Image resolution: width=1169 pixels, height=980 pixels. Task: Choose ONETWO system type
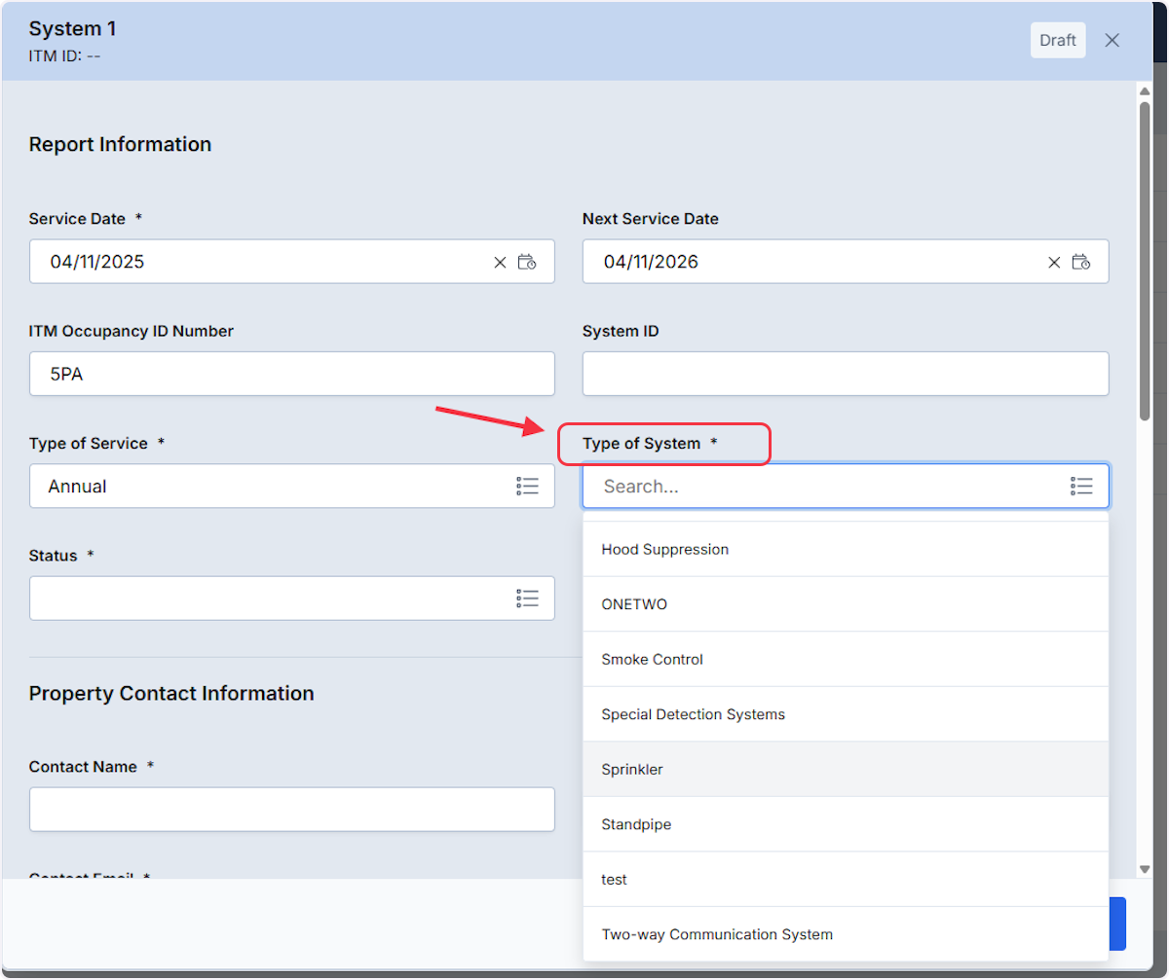coord(846,604)
